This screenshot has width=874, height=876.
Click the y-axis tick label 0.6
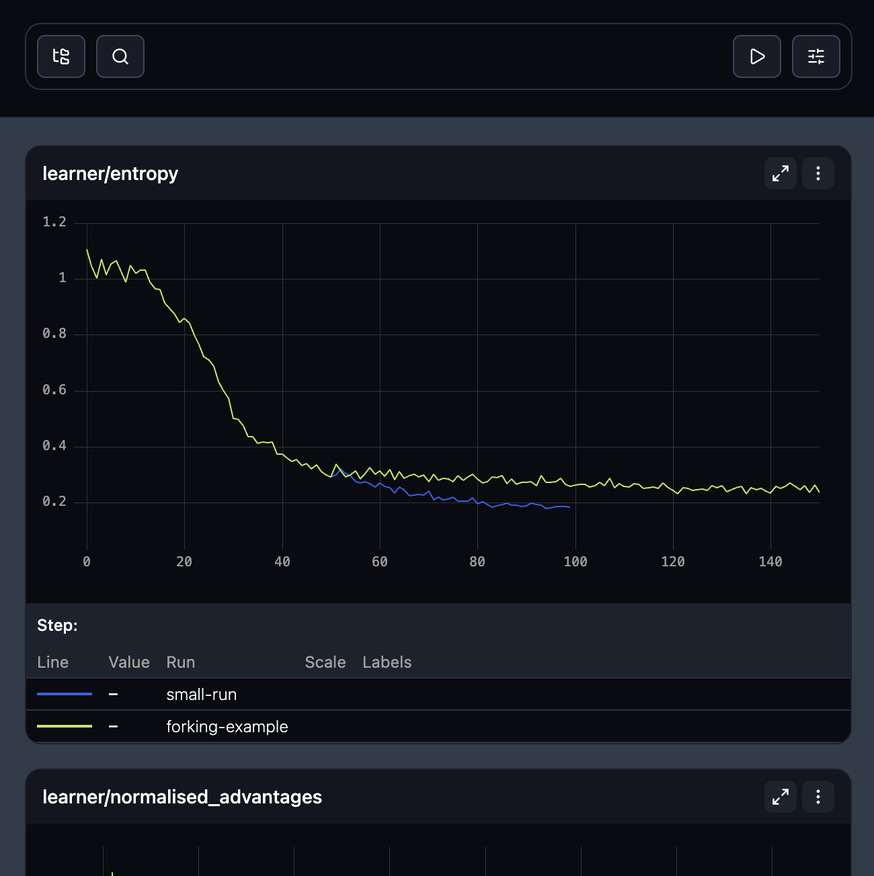coord(54,390)
